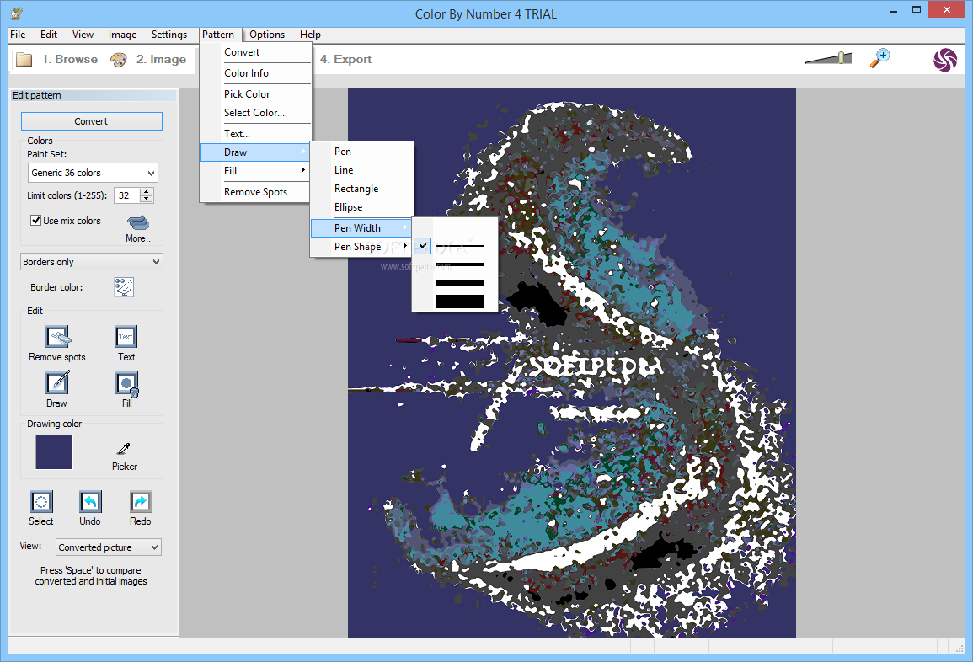Increase the limit colors value
This screenshot has height=662, width=973.
point(147,191)
